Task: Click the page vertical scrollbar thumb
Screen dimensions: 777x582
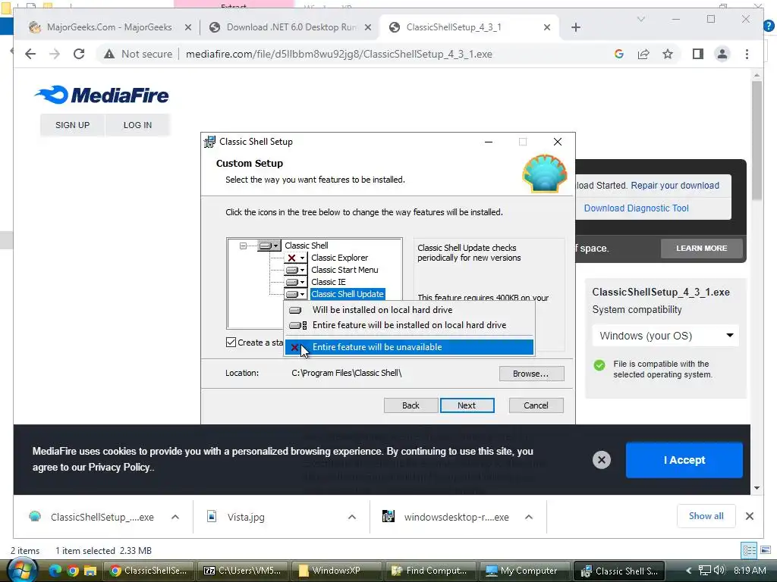Action: tap(757, 140)
